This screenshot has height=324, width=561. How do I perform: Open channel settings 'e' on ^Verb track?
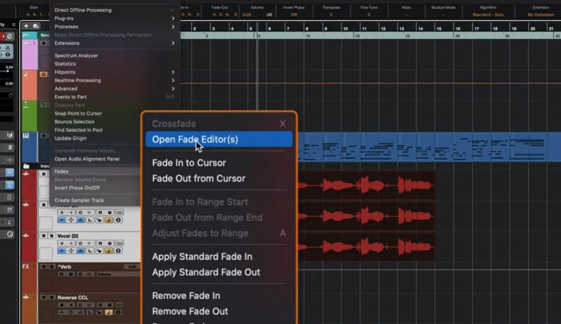[80, 274]
